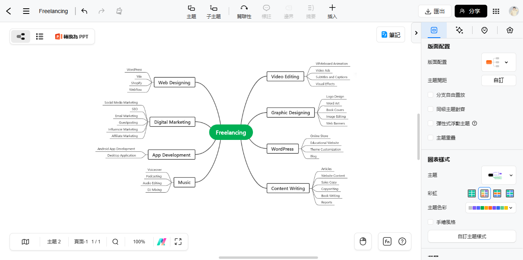This screenshot has width=523, height=260.
Task: Expand the 主題色彩 color palette dropdown
Action: 490,208
